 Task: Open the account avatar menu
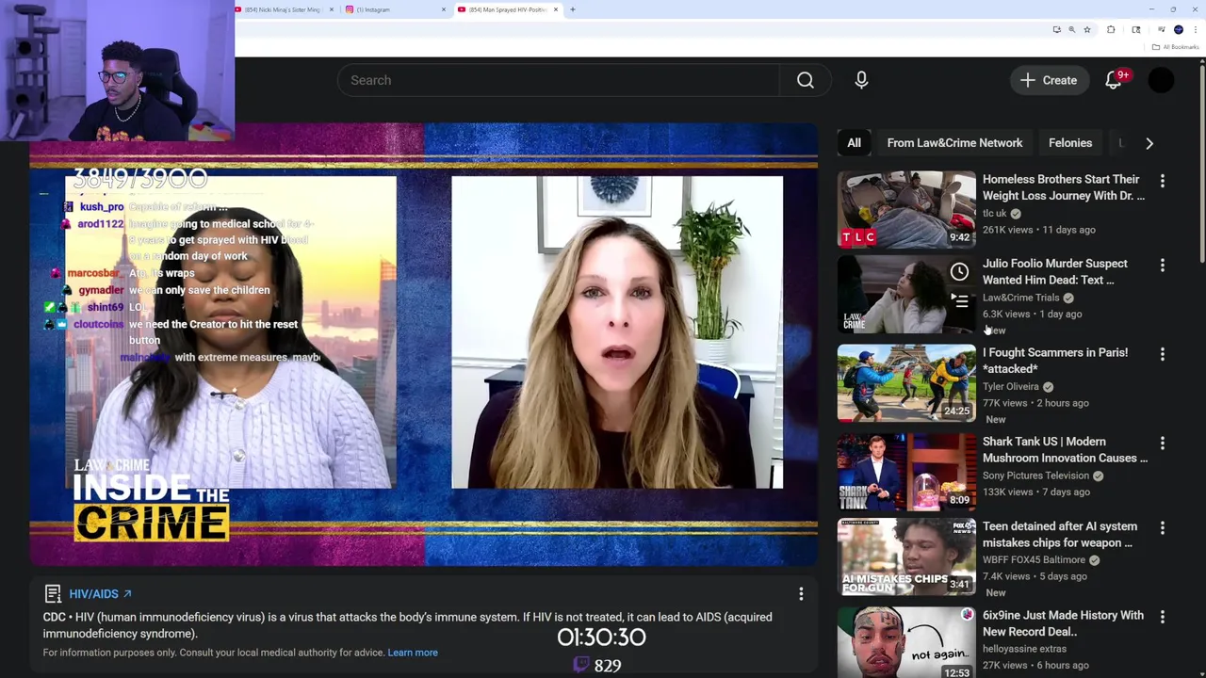(1161, 80)
